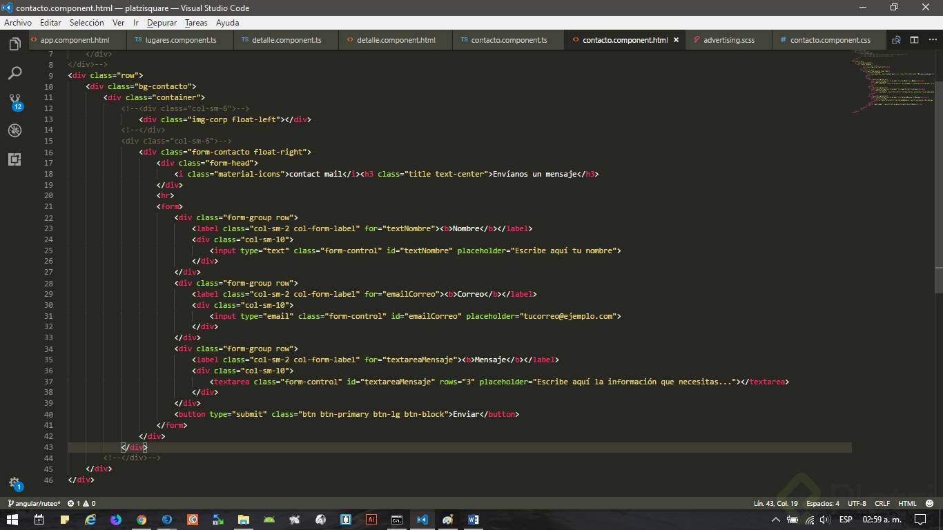Open Sticky Notes on the taskbar
Image resolution: width=943 pixels, height=530 pixels.
[65, 520]
